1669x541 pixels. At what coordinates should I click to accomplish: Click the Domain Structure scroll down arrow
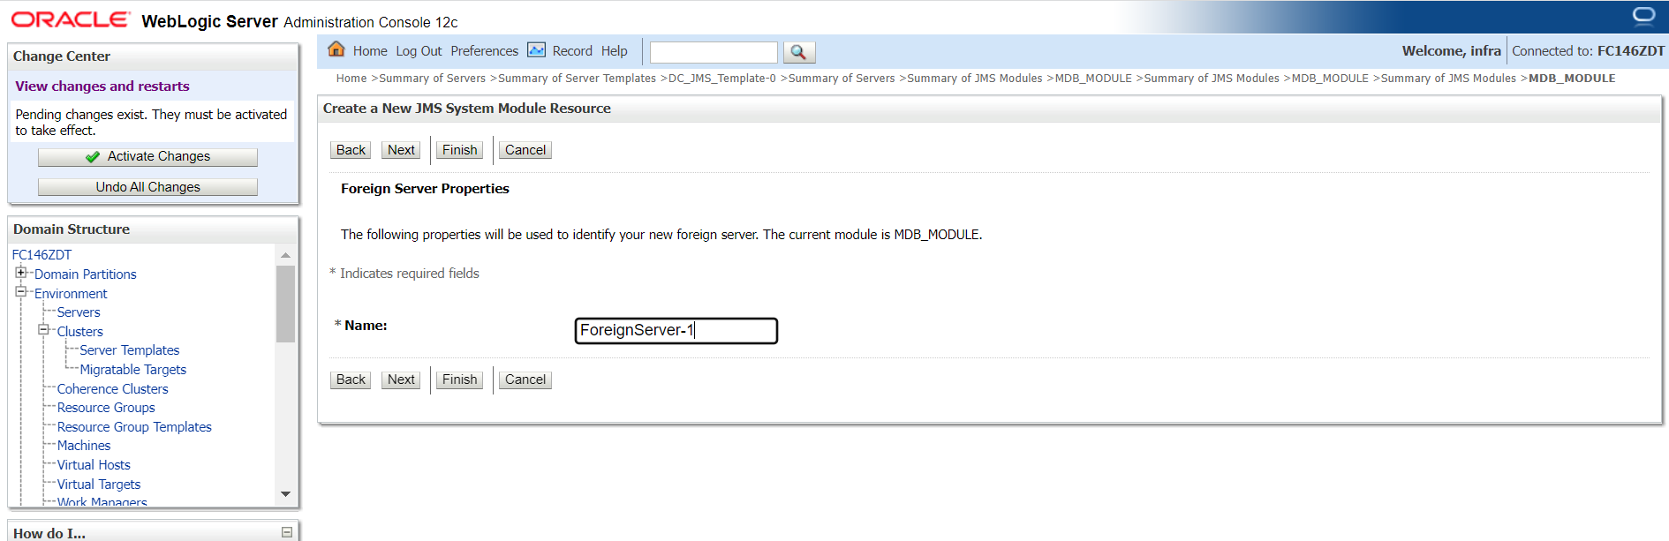(285, 494)
